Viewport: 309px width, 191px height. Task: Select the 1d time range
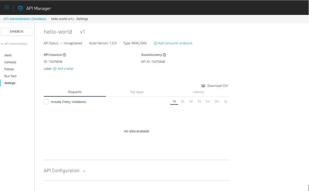point(191,101)
